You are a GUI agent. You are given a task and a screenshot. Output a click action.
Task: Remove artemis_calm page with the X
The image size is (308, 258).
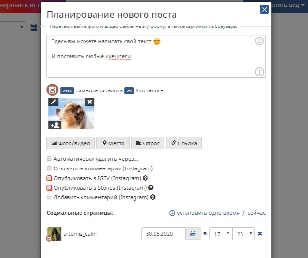[x=260, y=233]
